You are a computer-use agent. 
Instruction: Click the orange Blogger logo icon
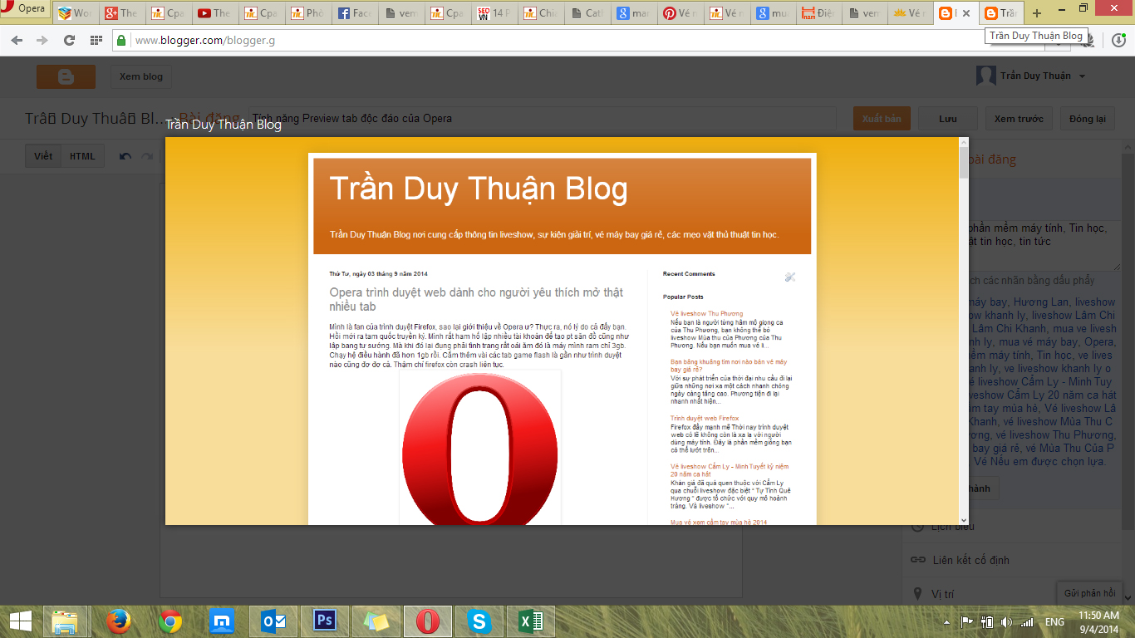pyautogui.click(x=66, y=76)
